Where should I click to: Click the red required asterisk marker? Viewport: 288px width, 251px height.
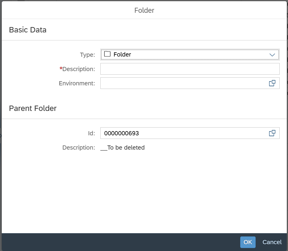61,69
